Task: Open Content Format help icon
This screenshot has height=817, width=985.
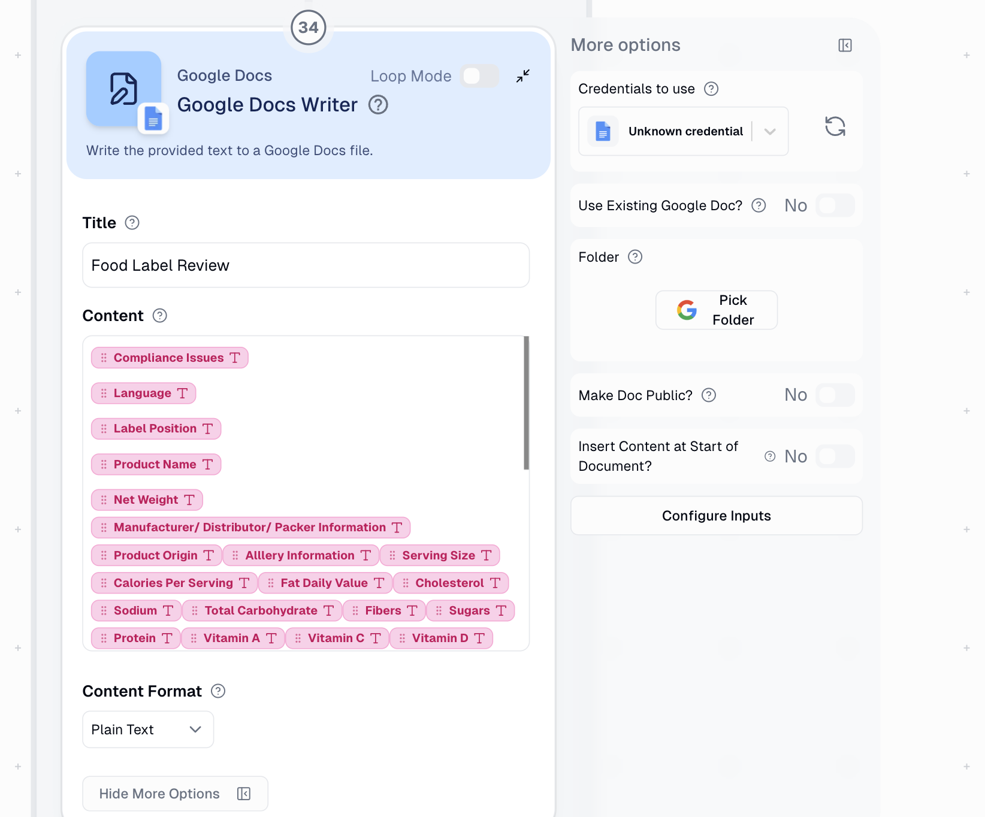Action: coord(218,691)
